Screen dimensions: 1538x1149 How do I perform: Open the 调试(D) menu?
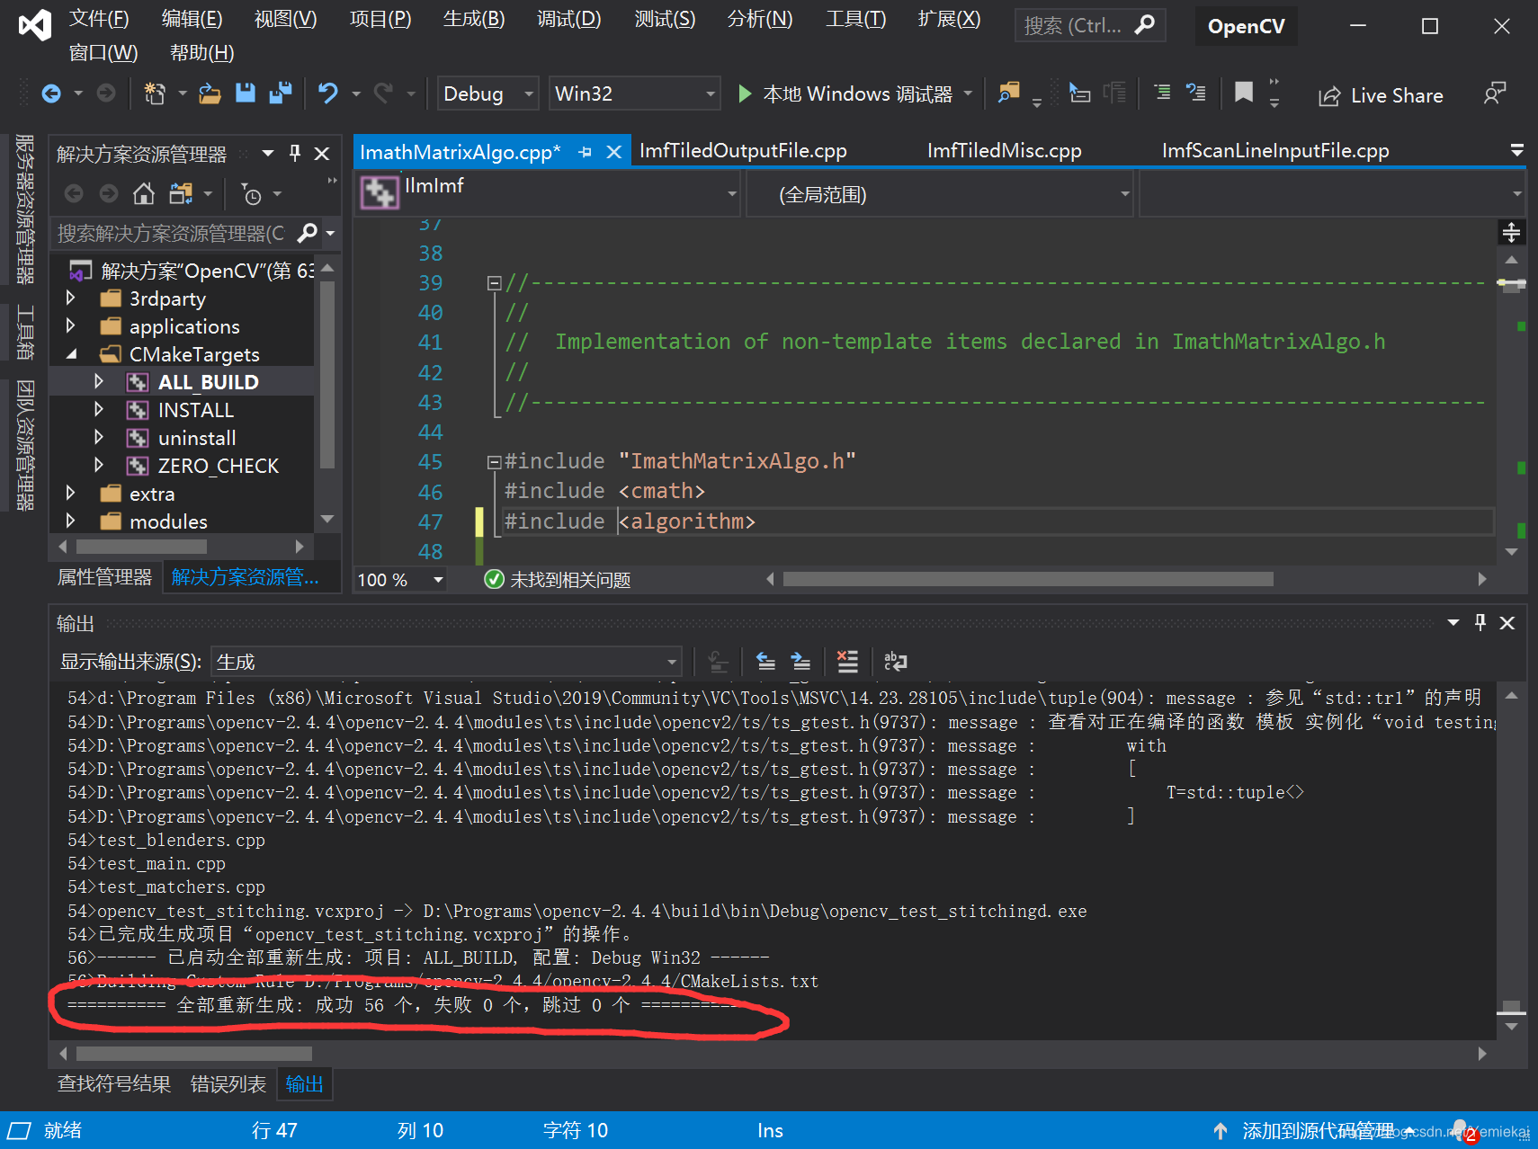568,19
